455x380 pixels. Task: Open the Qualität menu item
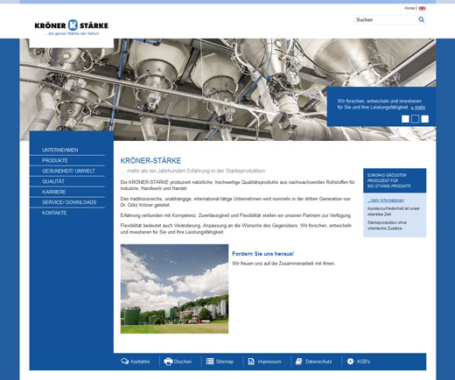53,181
